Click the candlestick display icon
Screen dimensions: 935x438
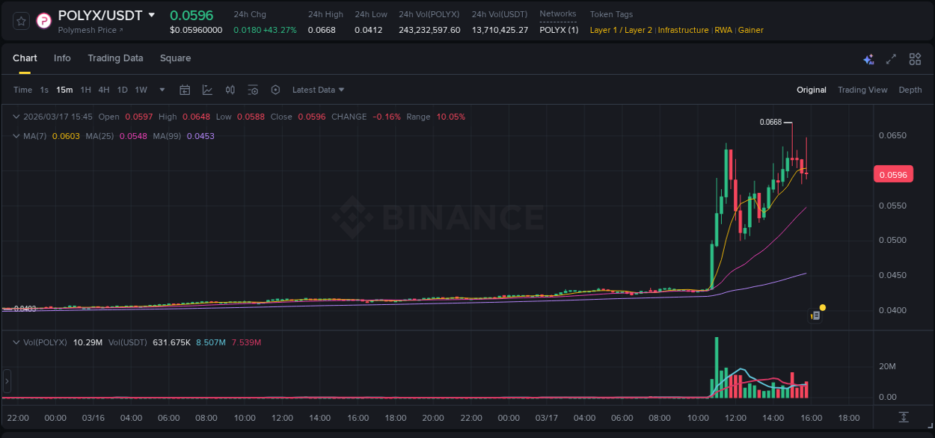[230, 90]
